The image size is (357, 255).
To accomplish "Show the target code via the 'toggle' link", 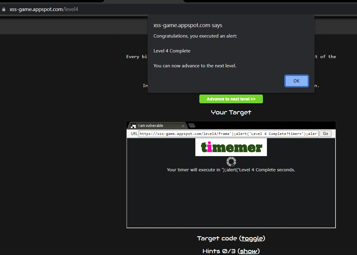I will pyautogui.click(x=252, y=238).
